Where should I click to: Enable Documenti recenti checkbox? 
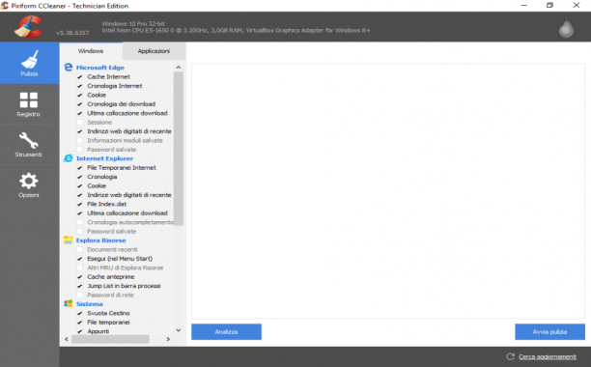pos(80,249)
